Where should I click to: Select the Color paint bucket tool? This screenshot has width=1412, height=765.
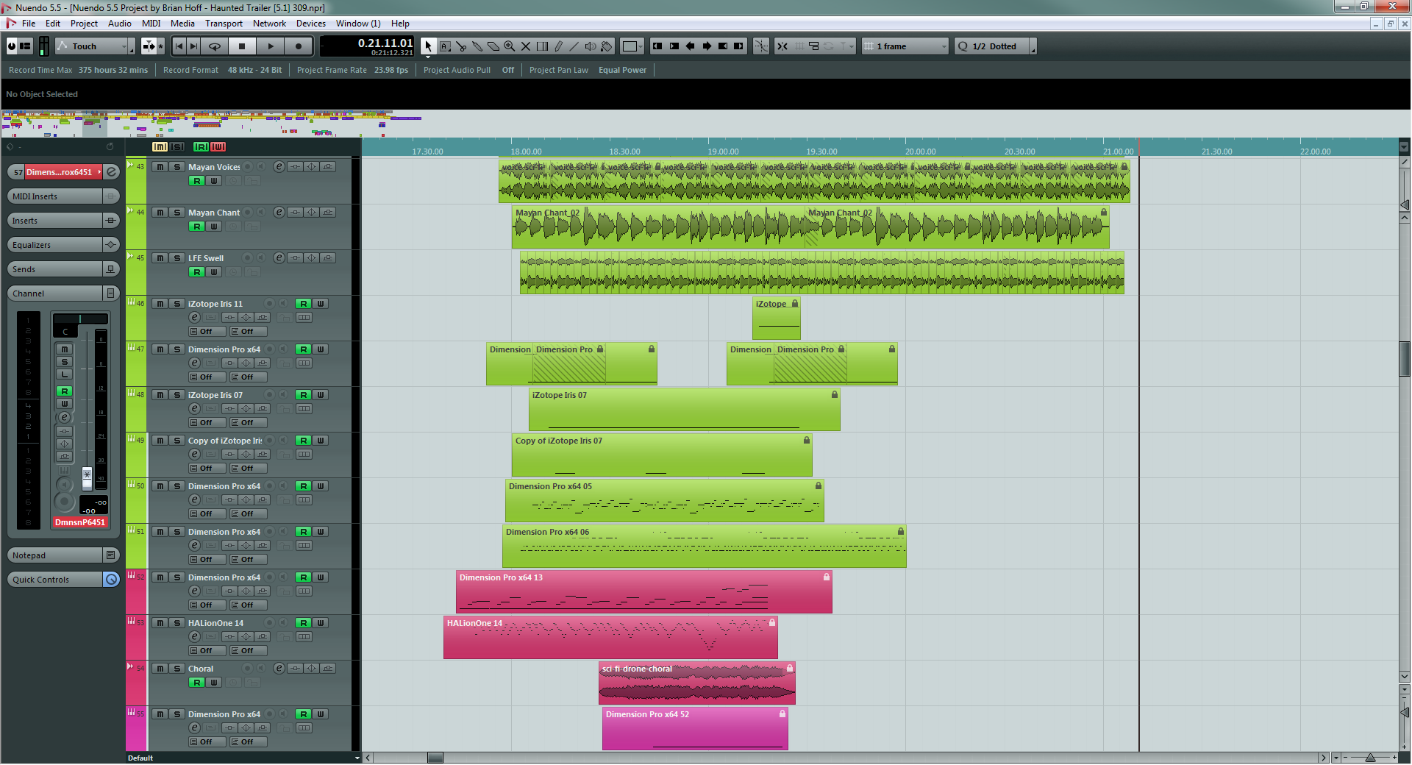point(607,46)
